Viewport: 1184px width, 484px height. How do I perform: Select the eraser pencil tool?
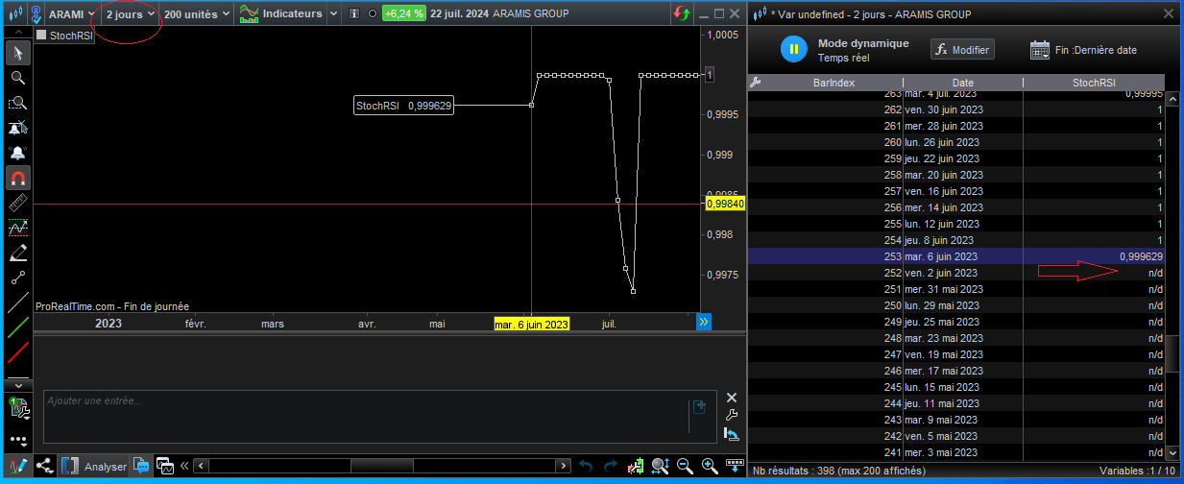17,253
